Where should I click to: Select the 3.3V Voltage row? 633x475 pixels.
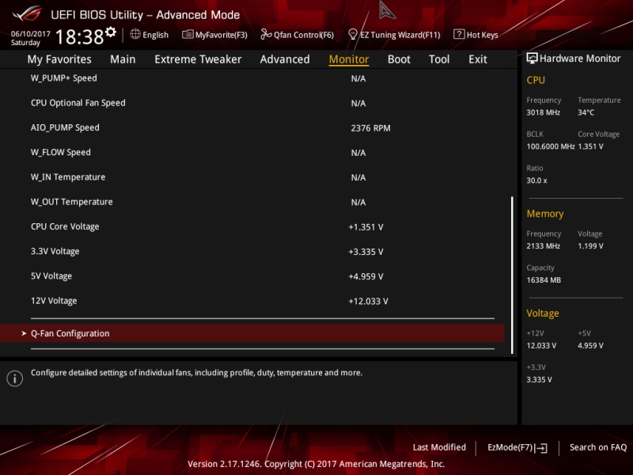coord(252,251)
